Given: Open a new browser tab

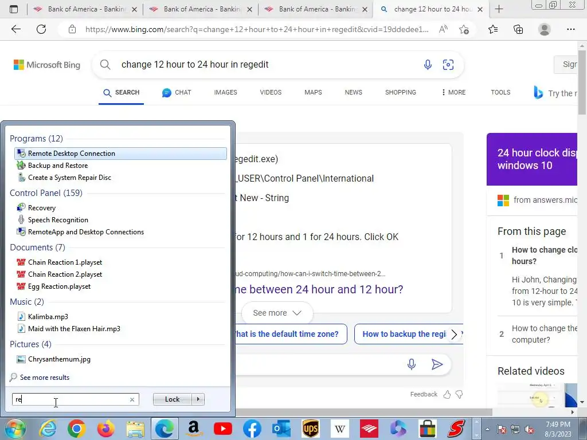Looking at the screenshot, I should coord(499,9).
